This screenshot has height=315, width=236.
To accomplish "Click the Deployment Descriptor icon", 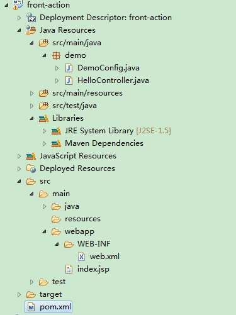I will click(31, 18).
